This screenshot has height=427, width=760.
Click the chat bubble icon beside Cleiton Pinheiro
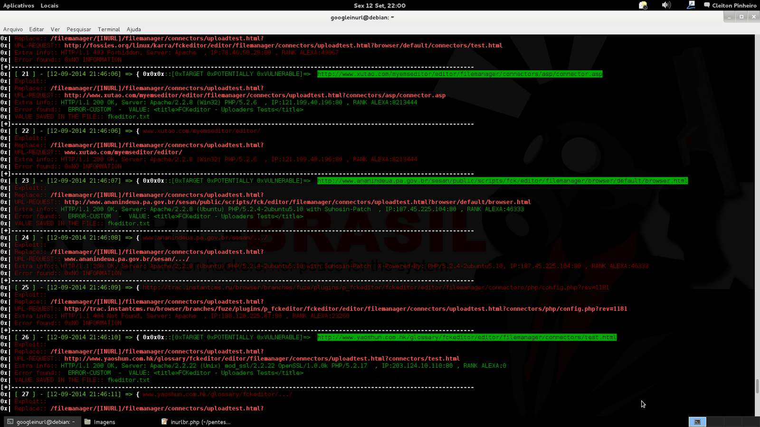707,5
